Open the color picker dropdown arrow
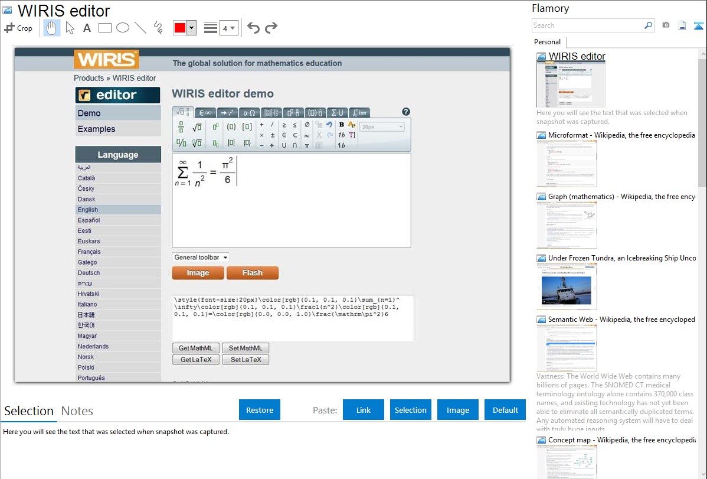 191,28
